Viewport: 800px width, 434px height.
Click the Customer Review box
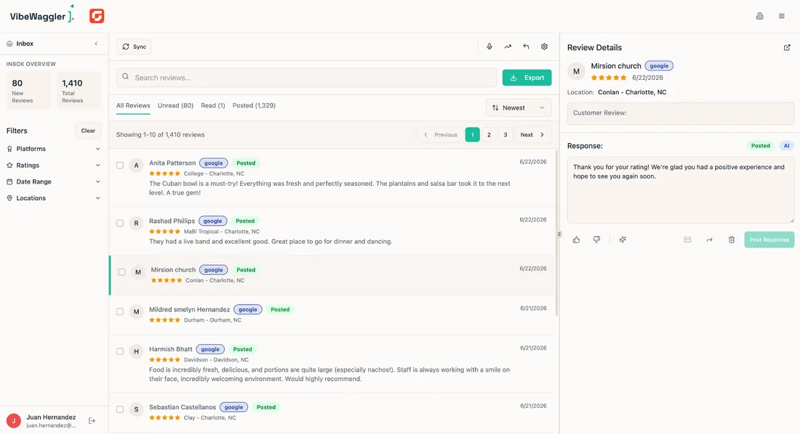[x=681, y=113]
